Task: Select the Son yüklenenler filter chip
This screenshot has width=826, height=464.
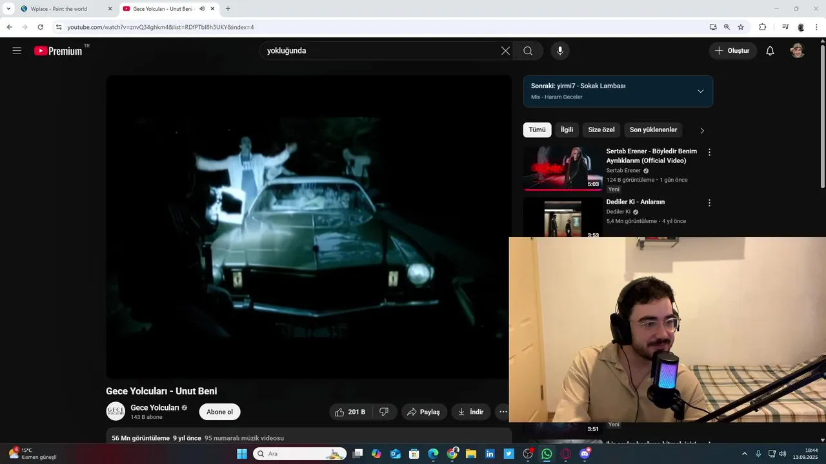Action: tap(653, 130)
